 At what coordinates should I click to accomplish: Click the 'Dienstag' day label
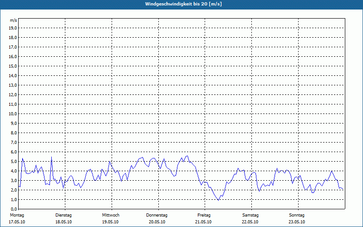[x=64, y=215]
